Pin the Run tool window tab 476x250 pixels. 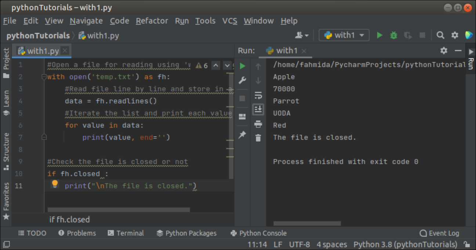(x=242, y=135)
